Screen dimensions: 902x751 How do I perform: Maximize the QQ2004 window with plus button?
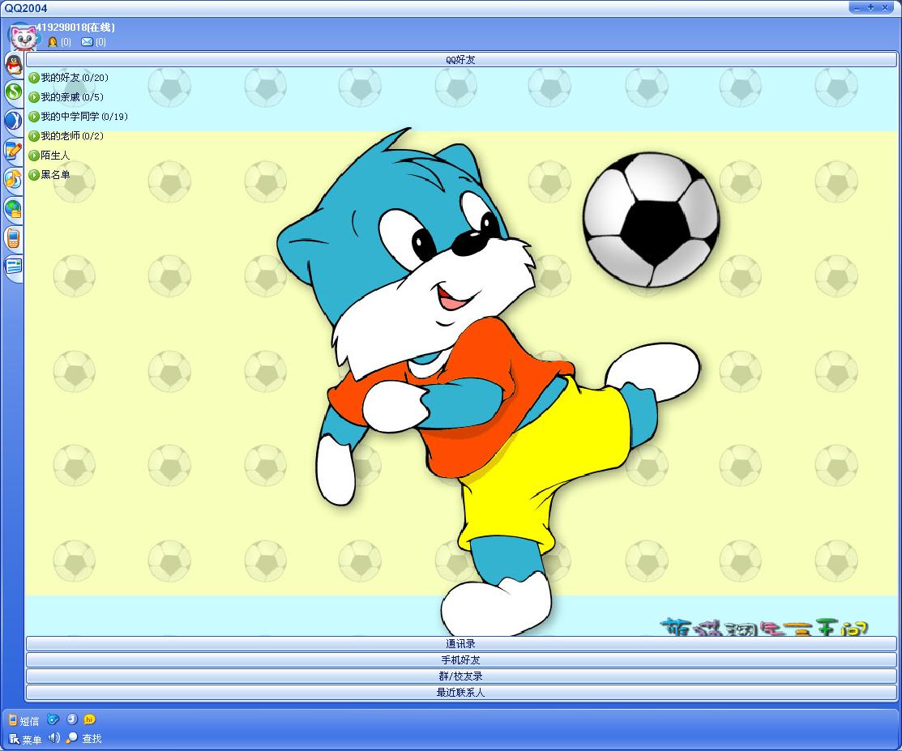(x=871, y=7)
